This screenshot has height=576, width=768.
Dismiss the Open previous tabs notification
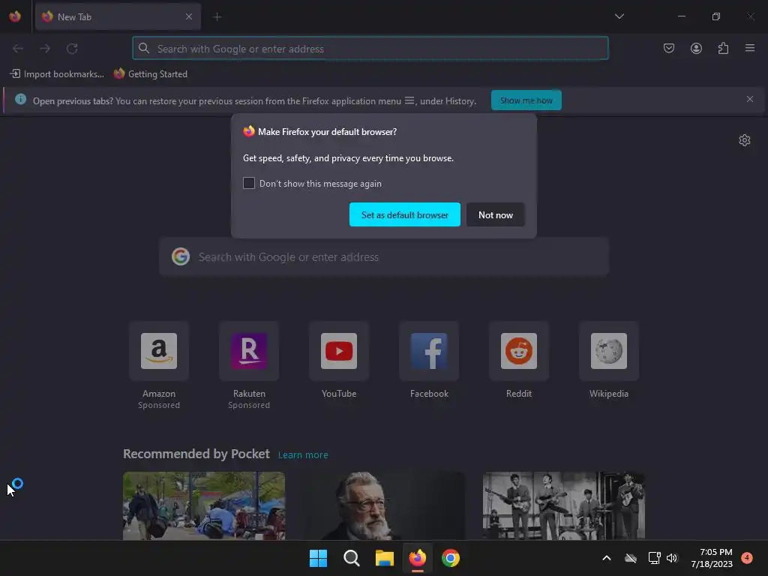click(749, 100)
